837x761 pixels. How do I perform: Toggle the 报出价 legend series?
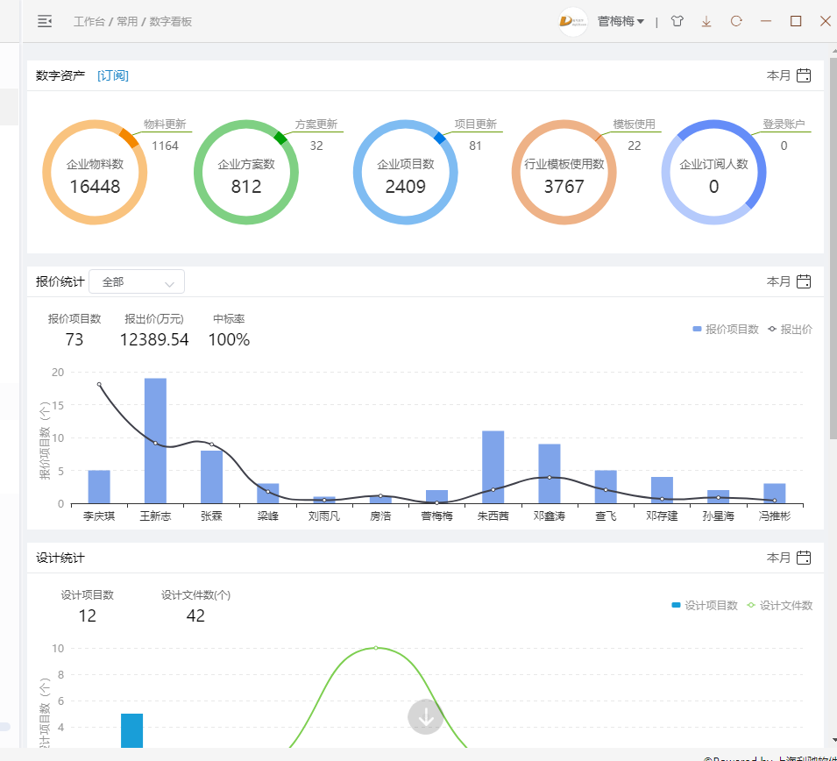pyautogui.click(x=790, y=330)
